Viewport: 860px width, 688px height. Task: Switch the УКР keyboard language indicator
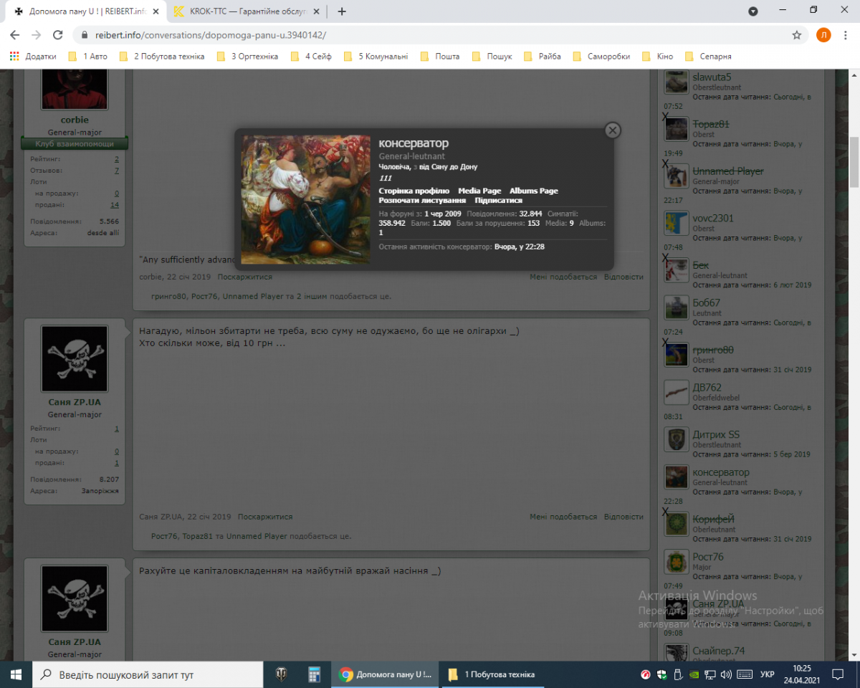click(x=767, y=674)
